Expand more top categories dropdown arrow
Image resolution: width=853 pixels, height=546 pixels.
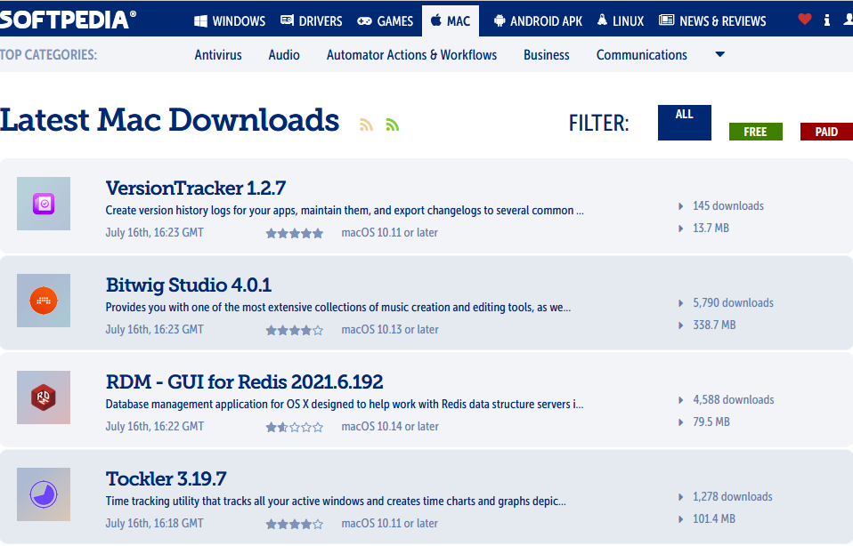pos(719,54)
